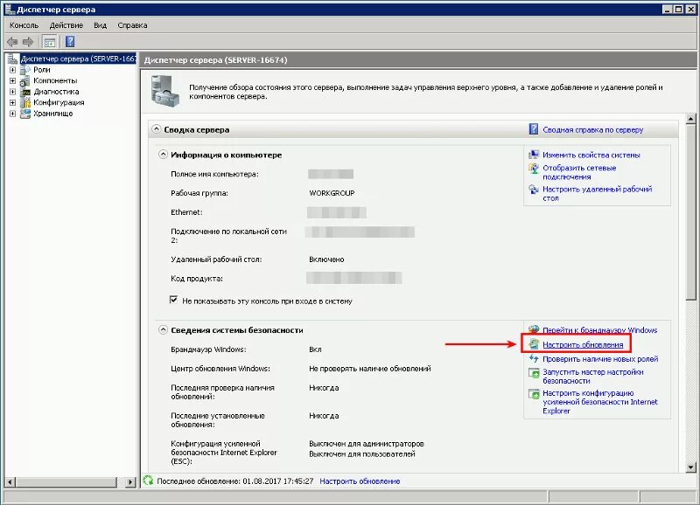Click Настроить удаленный рабочий стол link
This screenshot has height=505, width=700.
pos(597,193)
